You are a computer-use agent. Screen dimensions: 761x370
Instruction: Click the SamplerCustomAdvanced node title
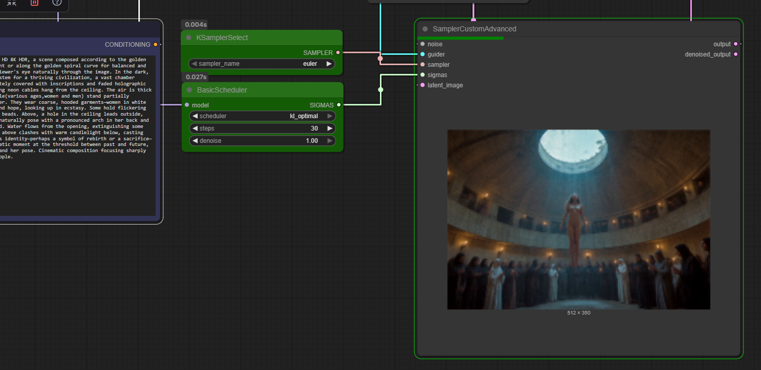(x=474, y=29)
